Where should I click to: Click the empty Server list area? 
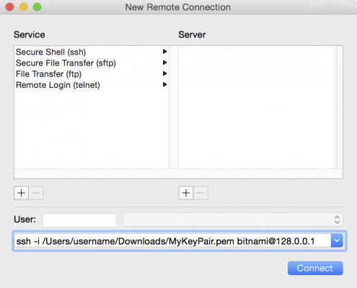pos(257,107)
